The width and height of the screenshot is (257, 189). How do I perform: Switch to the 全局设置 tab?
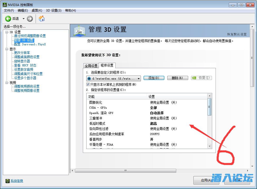coord(91,66)
